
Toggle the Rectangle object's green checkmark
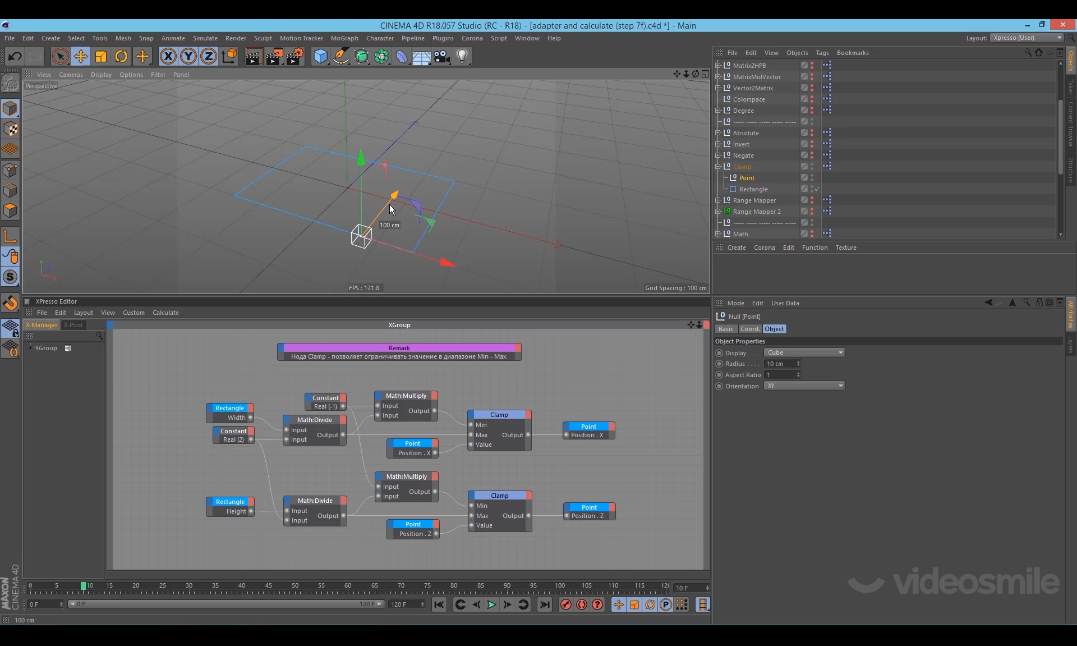[817, 189]
